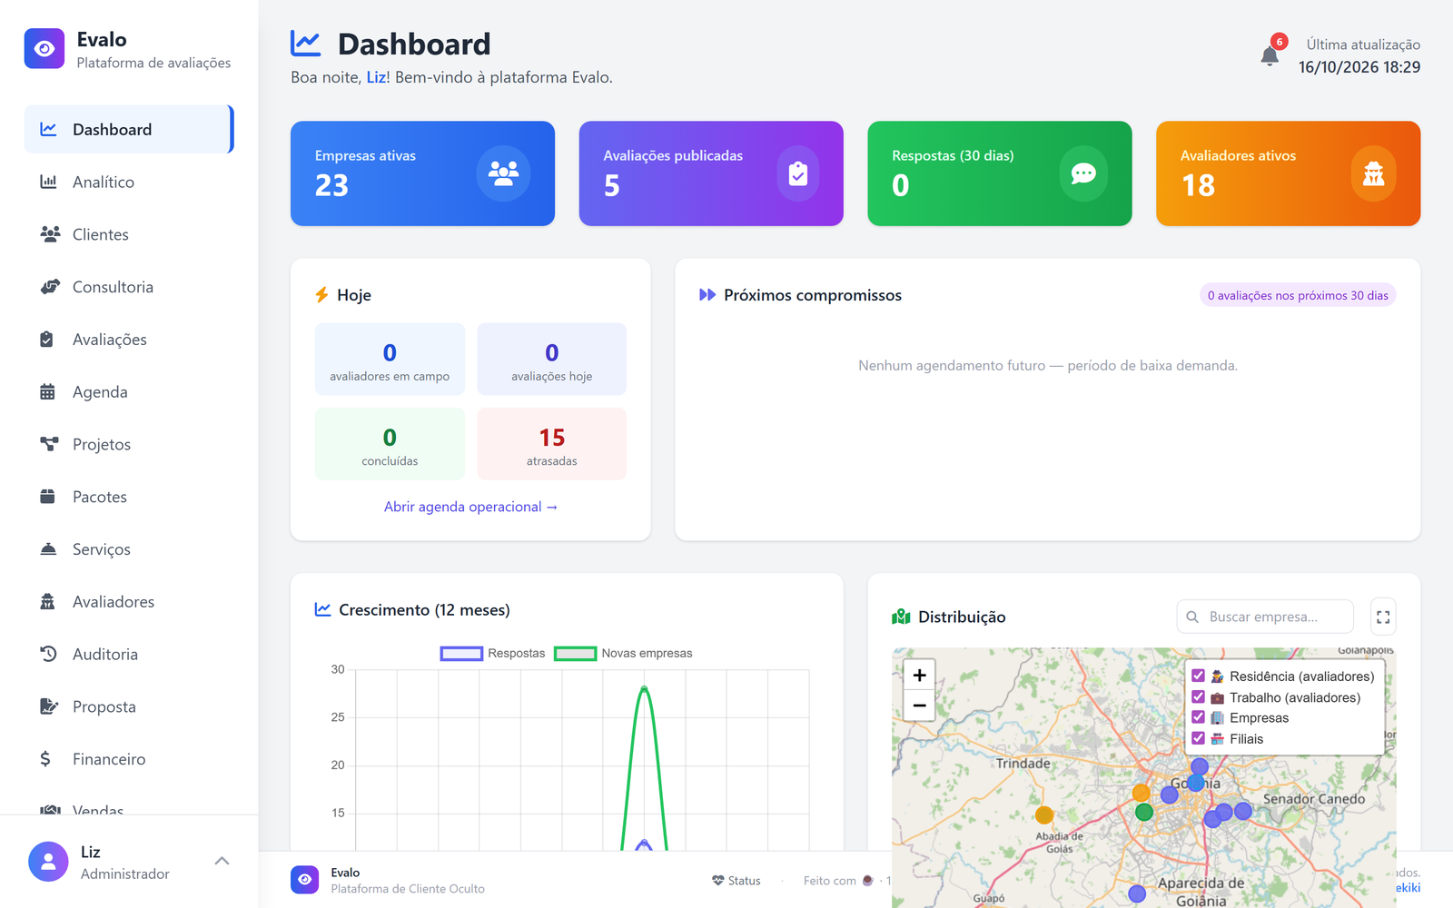Screen dimensions: 1453x908
Task: Toggle Novas empresas series in chart legend
Action: point(623,653)
